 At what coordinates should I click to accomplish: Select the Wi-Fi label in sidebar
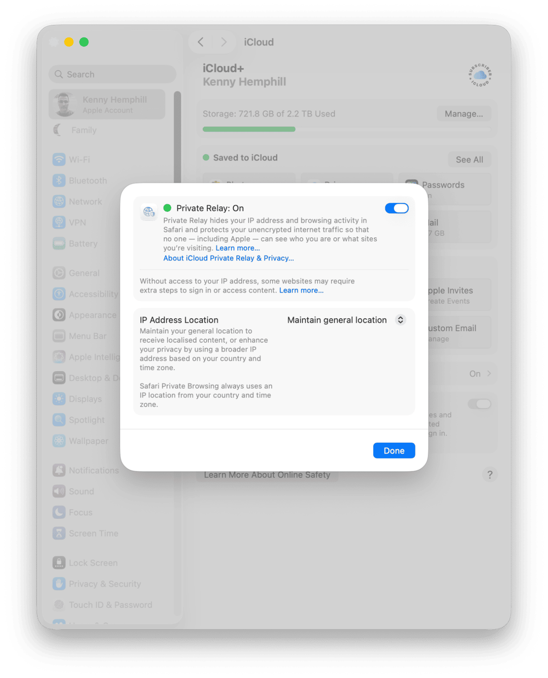pyautogui.click(x=79, y=160)
